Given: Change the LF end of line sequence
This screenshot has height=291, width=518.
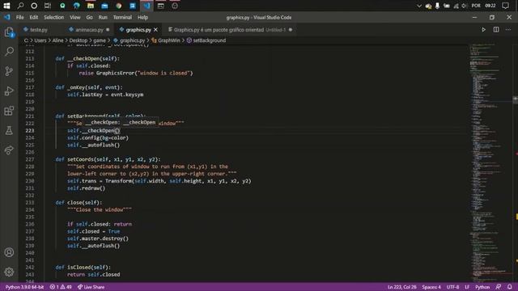Looking at the screenshot, I should (467, 287).
